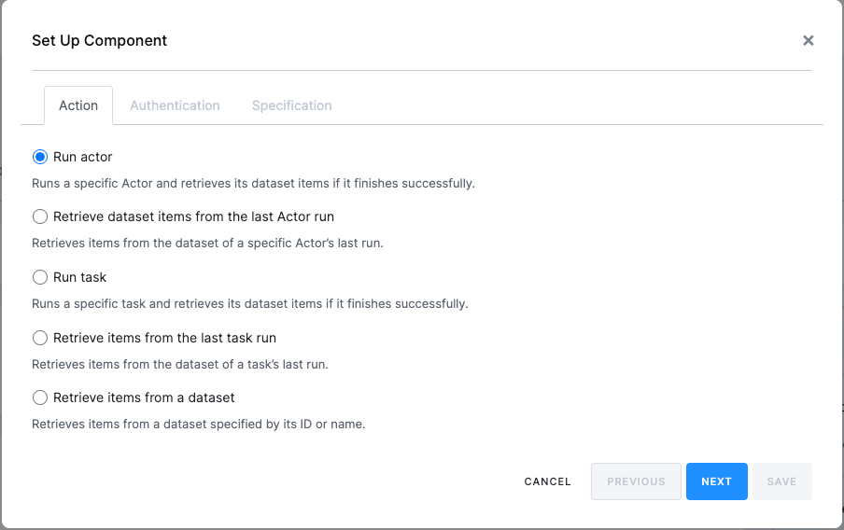Select the Run actor radio button
Screen dimensions: 844x530
tap(40, 157)
